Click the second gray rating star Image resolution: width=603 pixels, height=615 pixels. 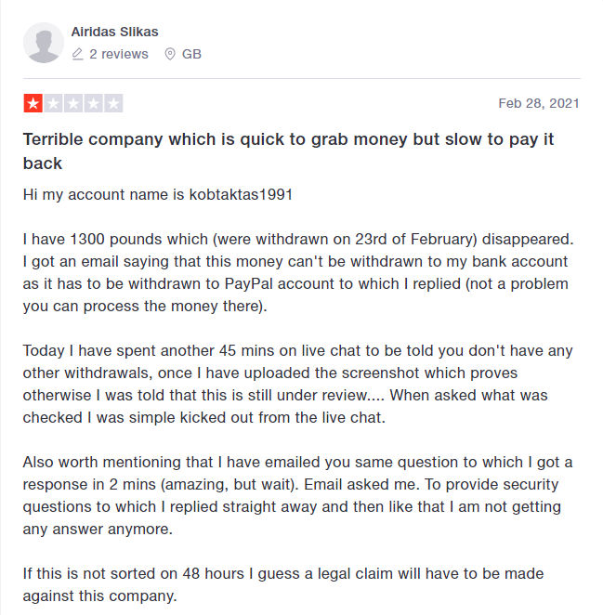pyautogui.click(x=53, y=103)
